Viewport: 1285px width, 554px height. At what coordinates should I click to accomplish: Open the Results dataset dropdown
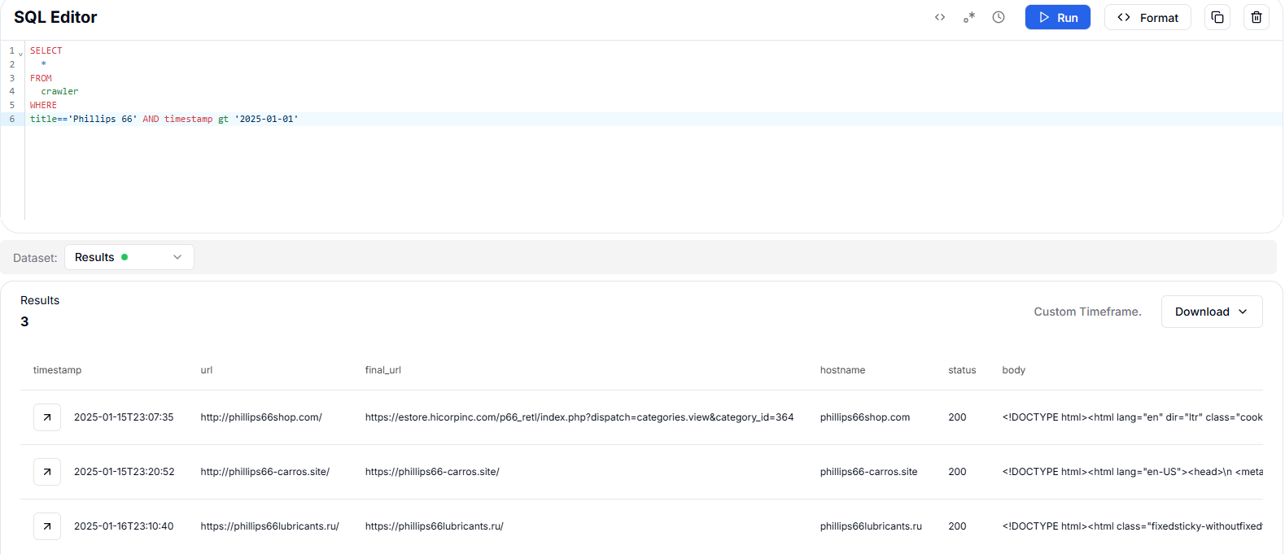[129, 257]
